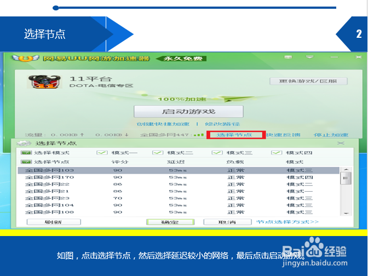Toggle the 模式一 checkbox

pyautogui.click(x=102, y=153)
